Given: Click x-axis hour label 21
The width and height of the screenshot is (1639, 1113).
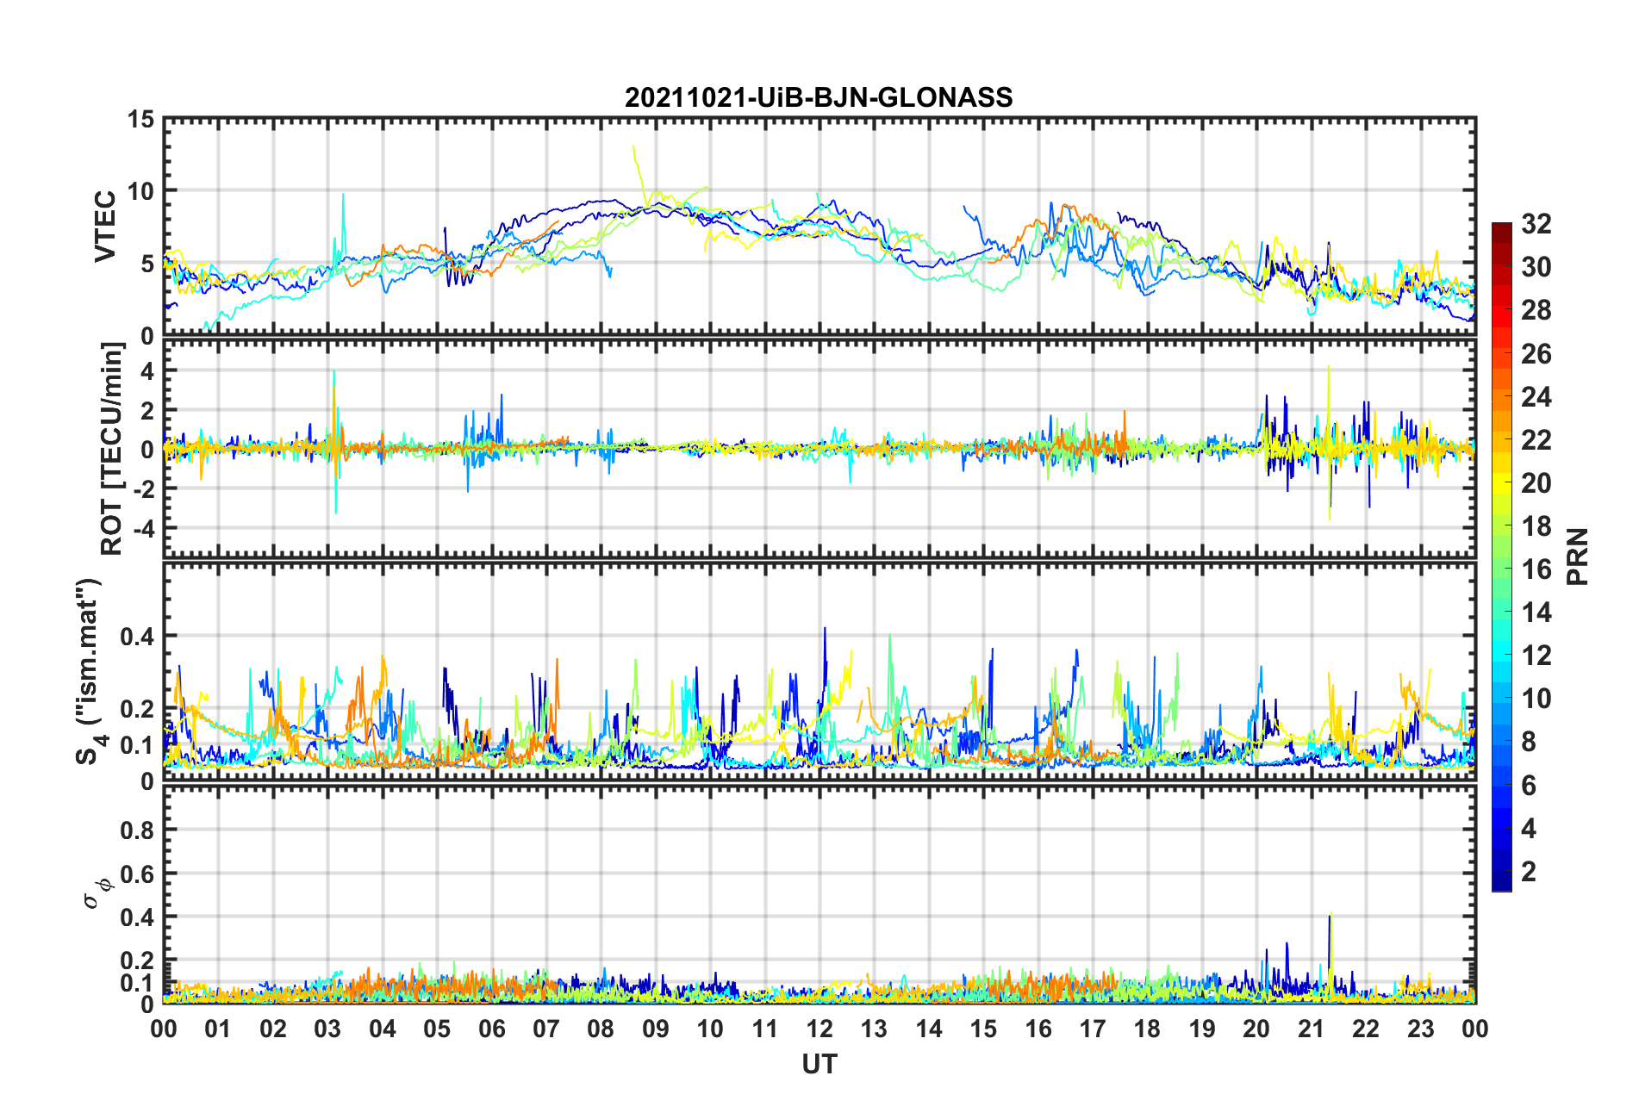Looking at the screenshot, I should (1312, 1029).
